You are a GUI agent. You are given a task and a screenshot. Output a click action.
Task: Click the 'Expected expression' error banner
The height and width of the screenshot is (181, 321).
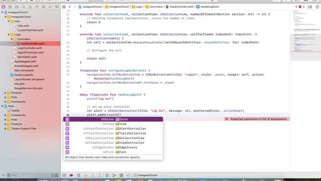[257, 119]
